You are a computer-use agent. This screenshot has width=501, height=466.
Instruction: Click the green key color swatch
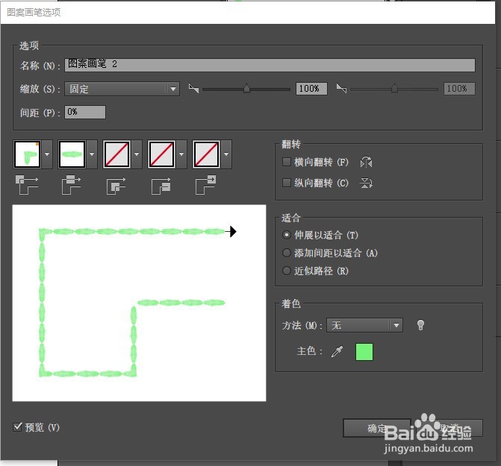pos(364,352)
